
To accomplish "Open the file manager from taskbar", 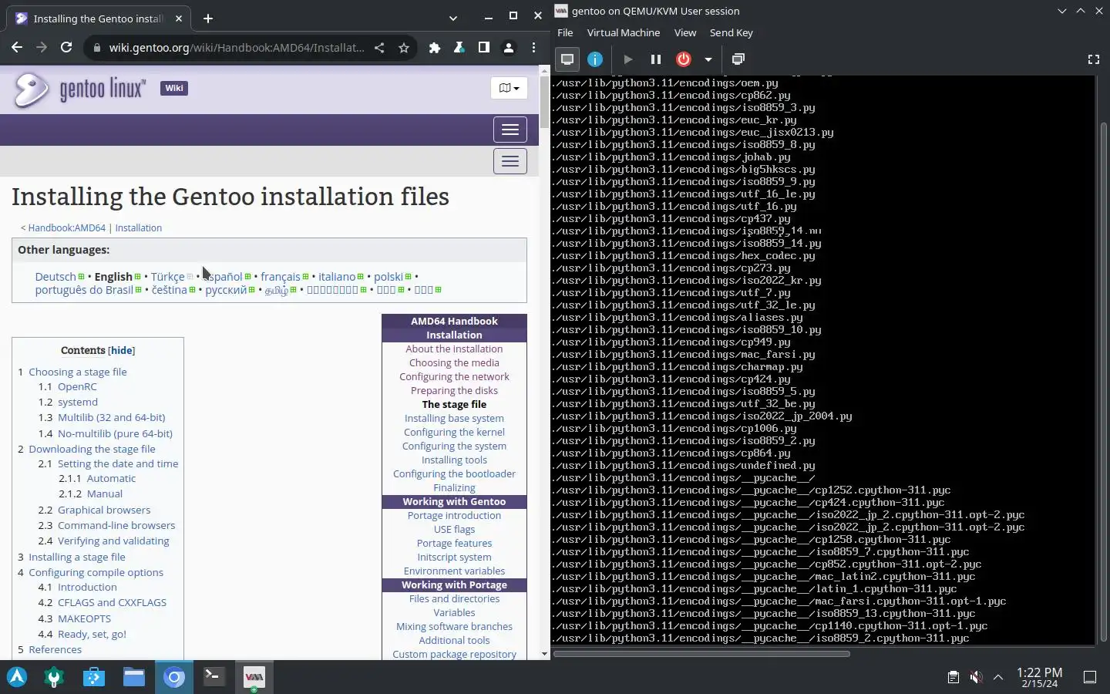I will (x=134, y=677).
